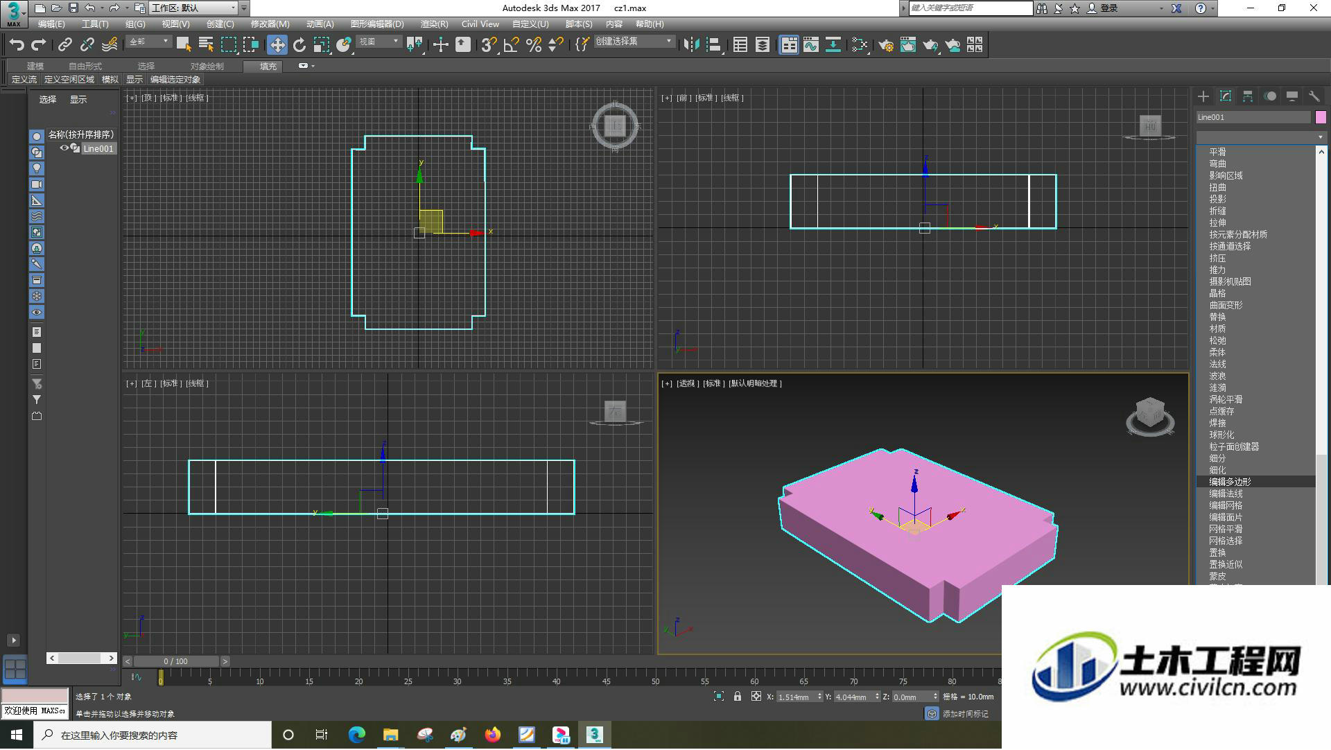Toggle Angle Snap in toolbar
The width and height of the screenshot is (1331, 750).
coord(512,45)
